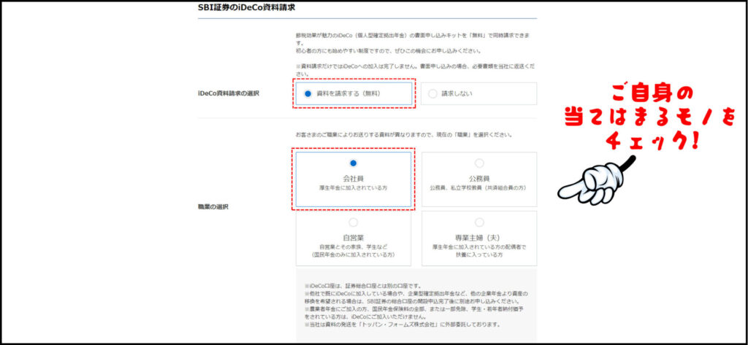Choose 会社員 occupation card
This screenshot has height=345, width=748.
[x=354, y=179]
